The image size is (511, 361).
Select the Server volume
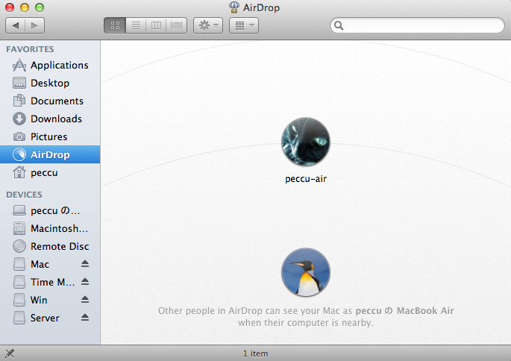coord(50,318)
